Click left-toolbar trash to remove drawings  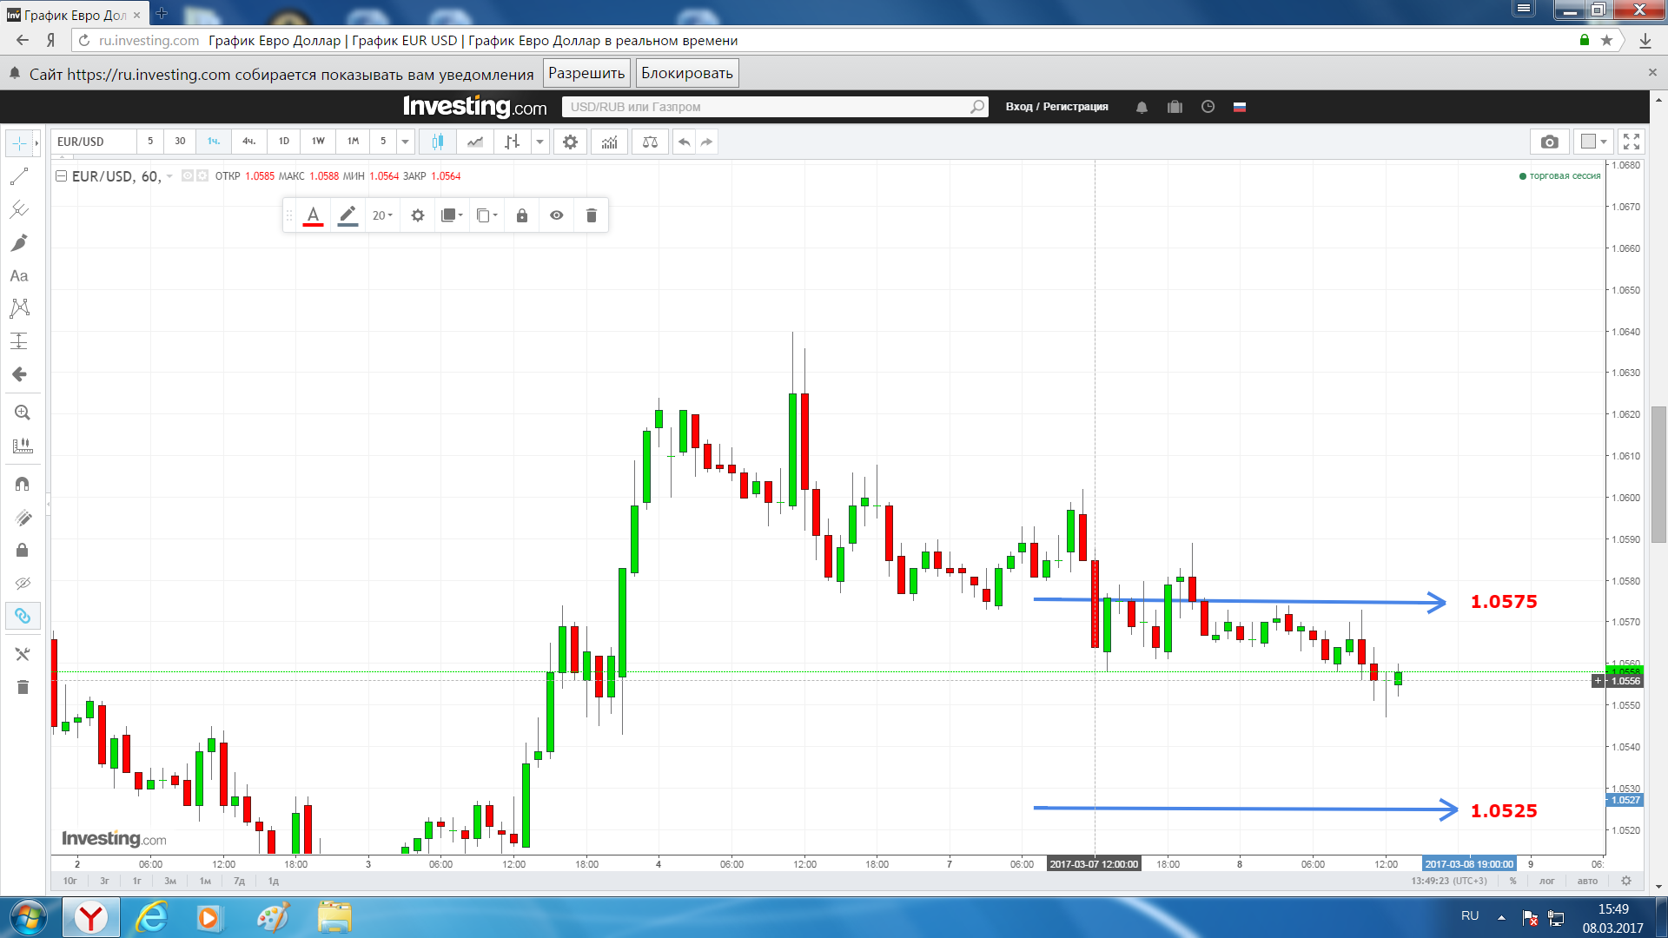[x=23, y=687]
